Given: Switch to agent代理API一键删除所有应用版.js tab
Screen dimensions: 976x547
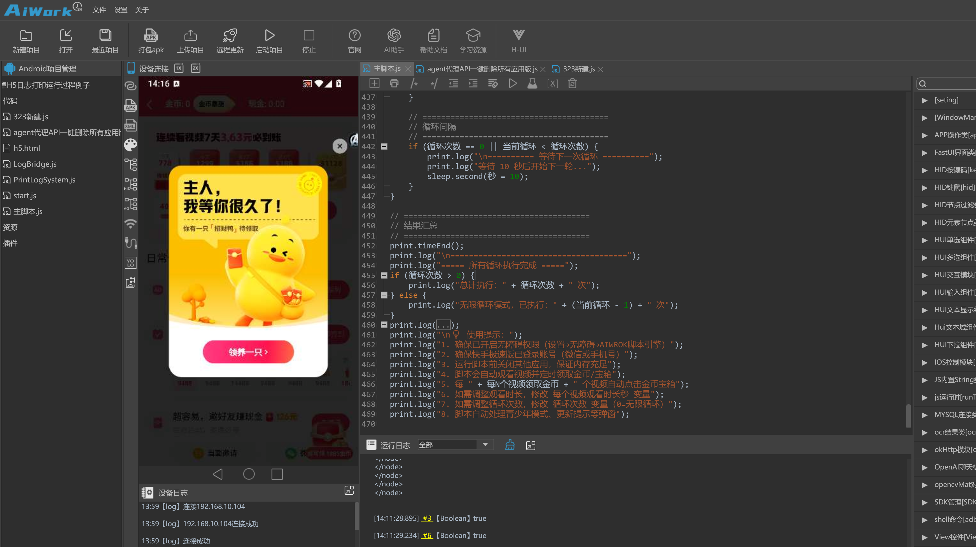Looking at the screenshot, I should (482, 69).
